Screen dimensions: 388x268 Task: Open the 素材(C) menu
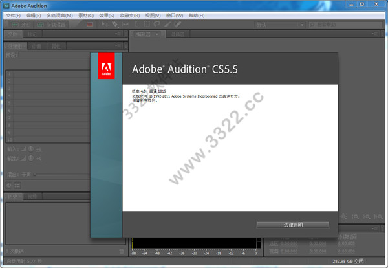pos(86,16)
